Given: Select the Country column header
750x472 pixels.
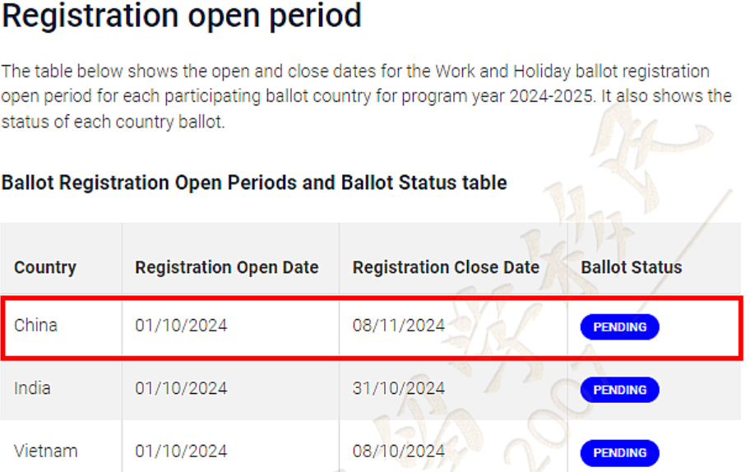Looking at the screenshot, I should [x=45, y=267].
